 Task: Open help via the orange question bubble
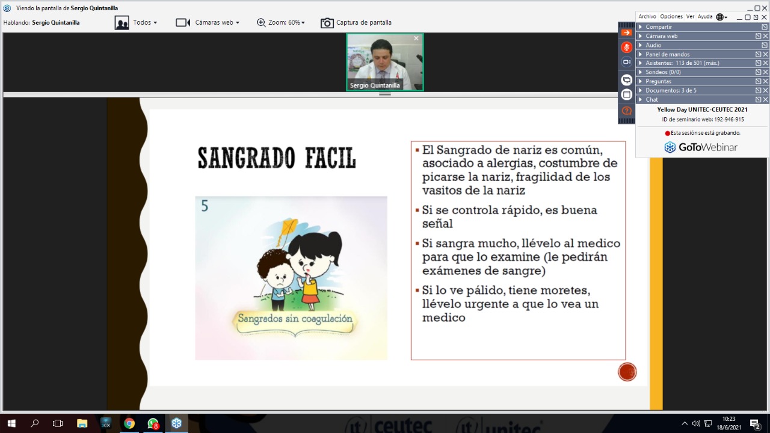click(626, 111)
